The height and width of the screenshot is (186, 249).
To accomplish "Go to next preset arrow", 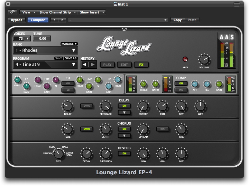I will point(62,20).
